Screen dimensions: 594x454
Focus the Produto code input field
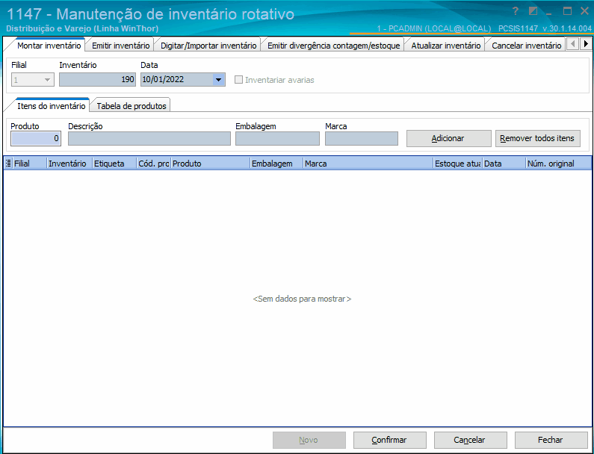(x=36, y=139)
